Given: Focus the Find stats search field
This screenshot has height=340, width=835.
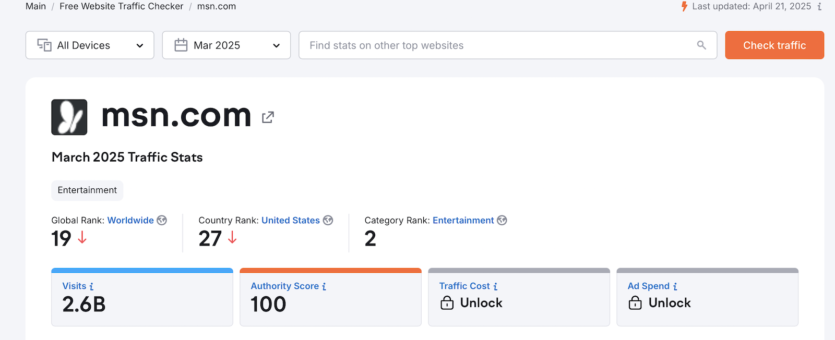Looking at the screenshot, I should coord(496,45).
